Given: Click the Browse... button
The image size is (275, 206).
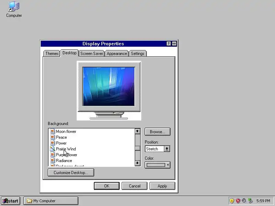Looking at the screenshot, I should coord(157,132).
